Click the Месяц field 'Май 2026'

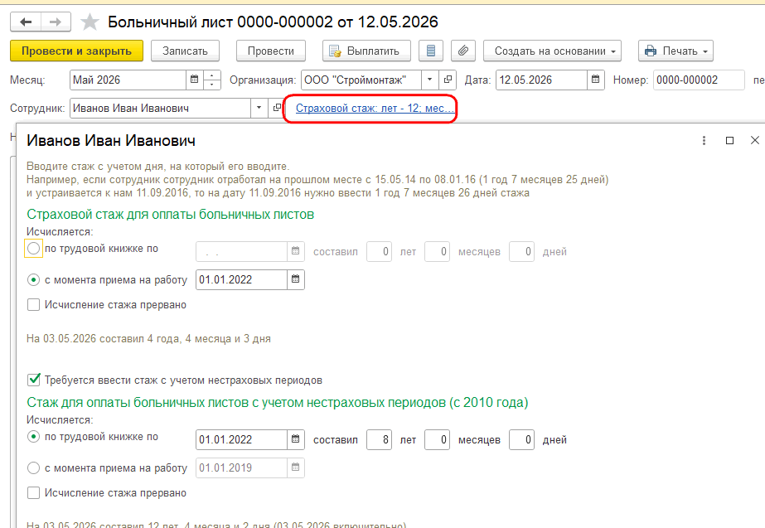pos(128,80)
